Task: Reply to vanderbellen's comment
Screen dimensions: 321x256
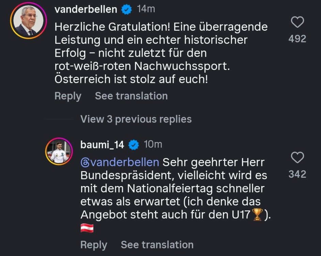Action: pyautogui.click(x=68, y=96)
